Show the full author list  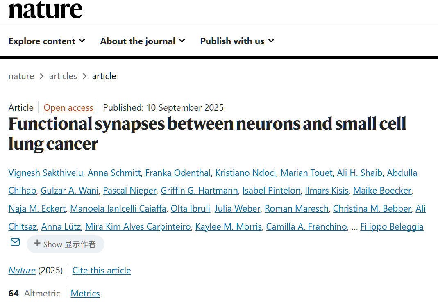click(66, 244)
